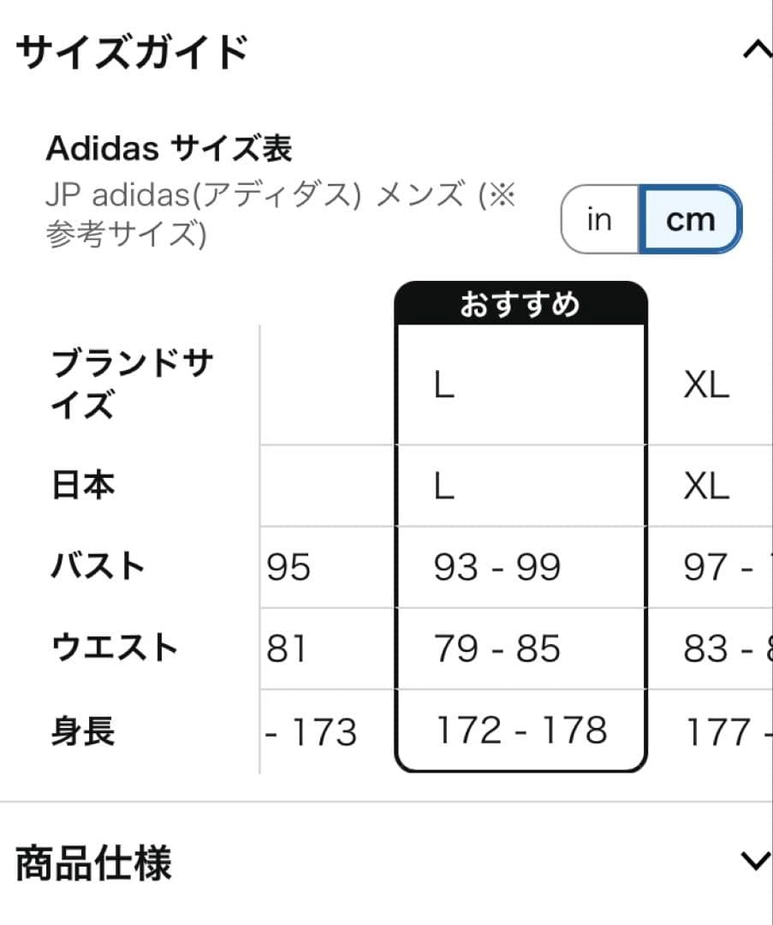Click the 身長 row label

tap(81, 731)
